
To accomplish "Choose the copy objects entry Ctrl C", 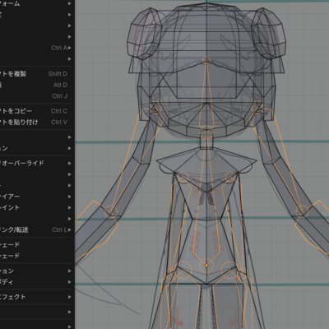I will point(35,111).
